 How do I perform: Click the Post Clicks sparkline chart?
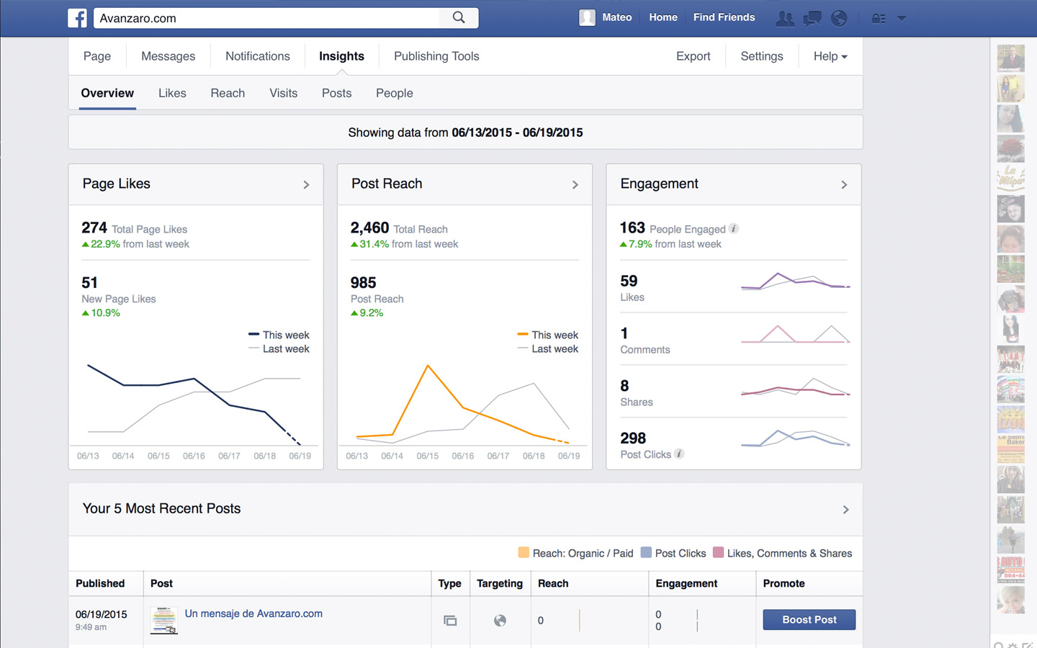[796, 438]
